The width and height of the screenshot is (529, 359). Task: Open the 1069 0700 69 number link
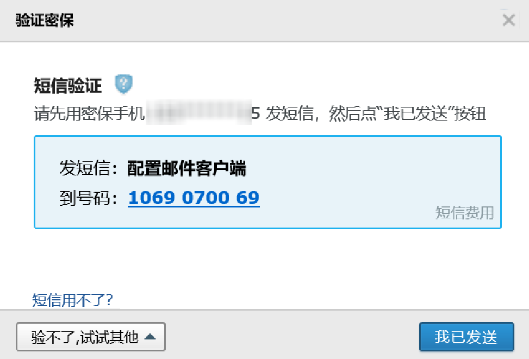[194, 198]
